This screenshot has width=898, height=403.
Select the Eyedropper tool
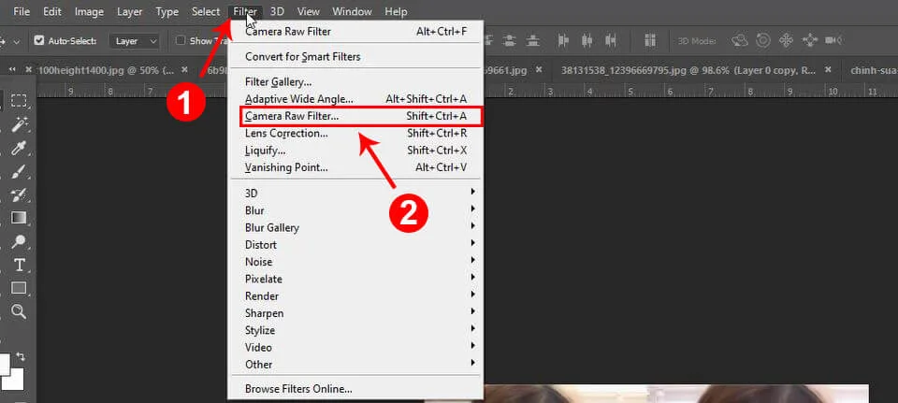point(19,149)
